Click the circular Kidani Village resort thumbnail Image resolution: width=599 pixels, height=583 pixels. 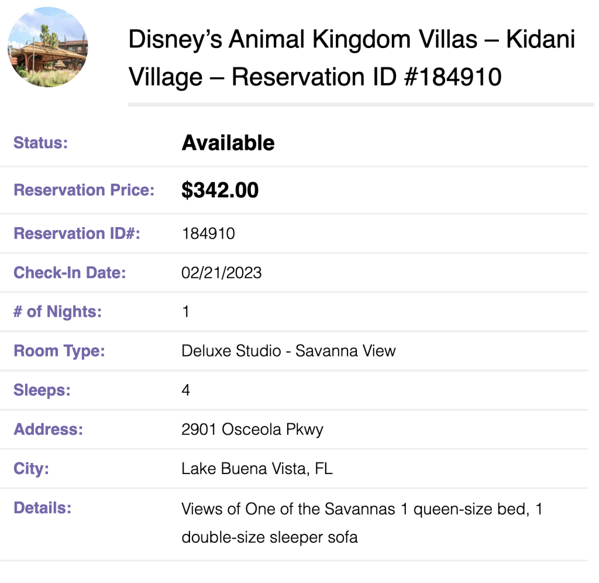48,47
